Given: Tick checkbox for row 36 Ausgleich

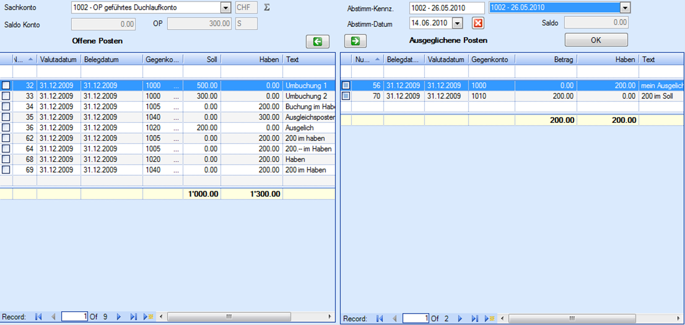Looking at the screenshot, I should [x=6, y=128].
